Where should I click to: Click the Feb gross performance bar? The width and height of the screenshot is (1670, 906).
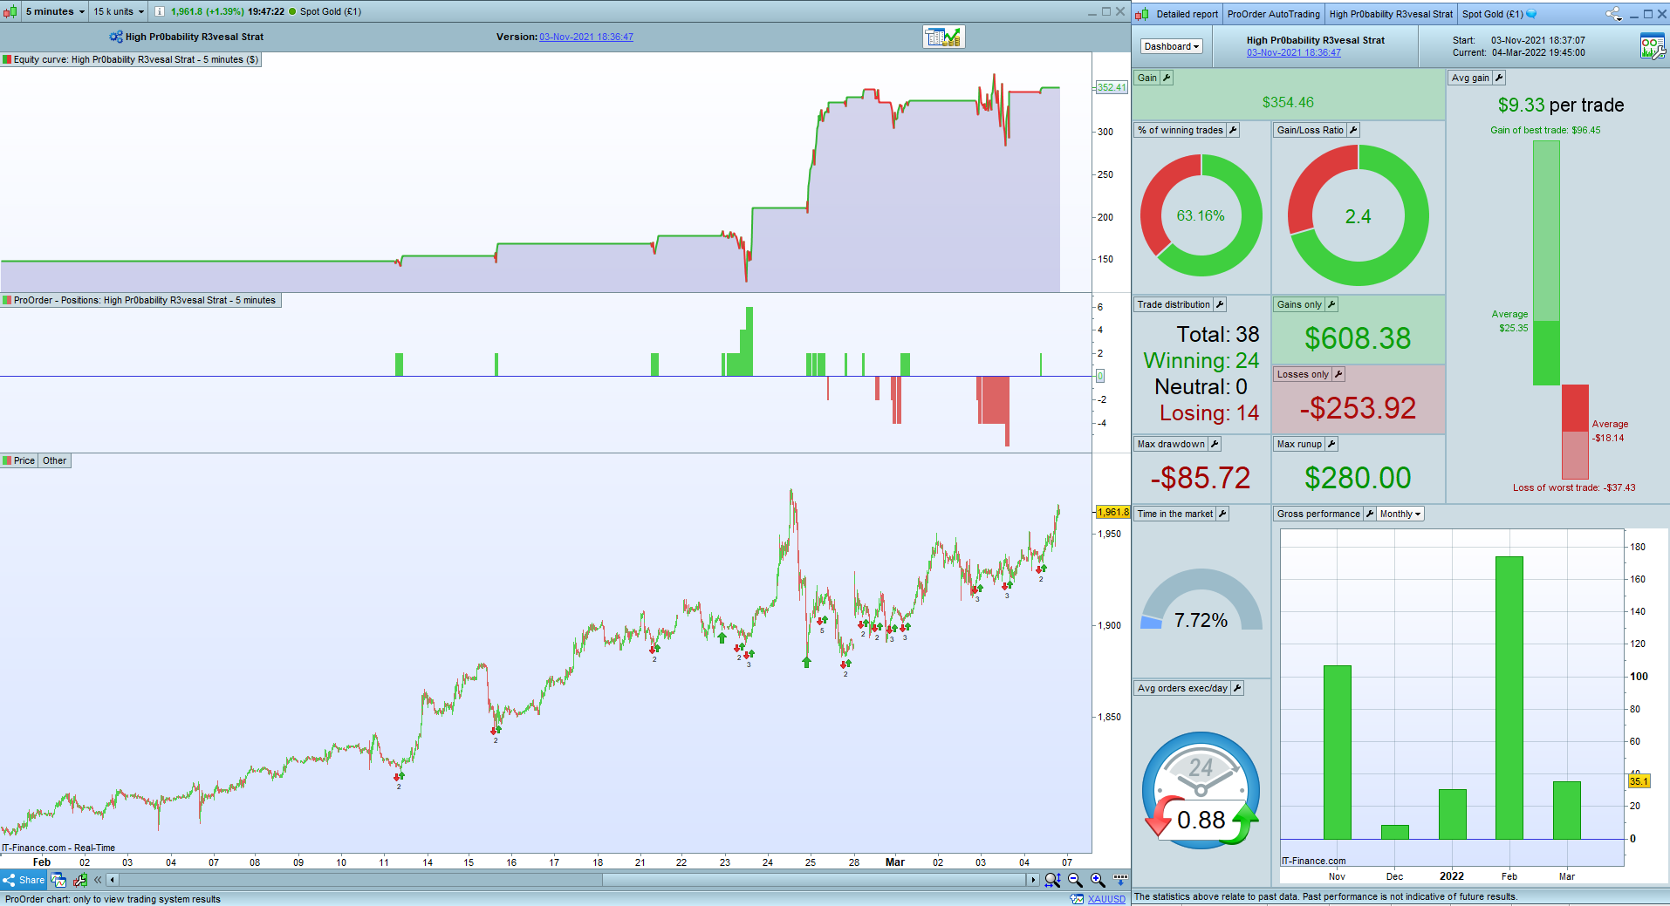[1509, 698]
